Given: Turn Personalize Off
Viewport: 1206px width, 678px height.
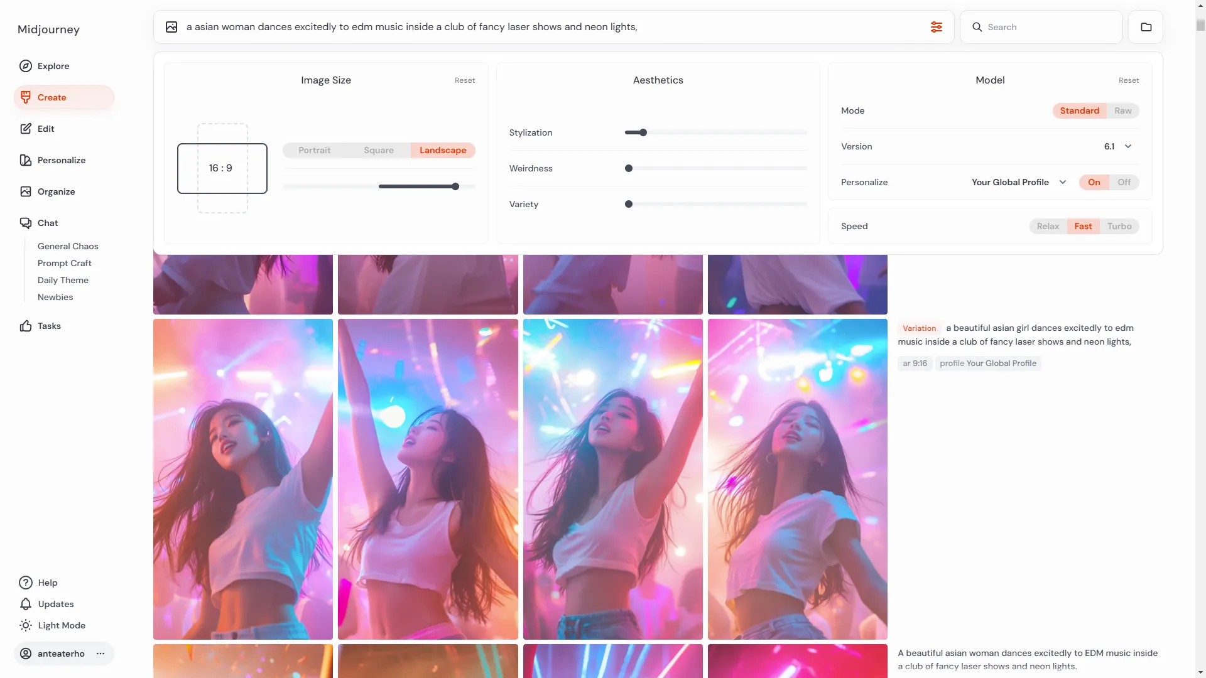Looking at the screenshot, I should pos(1124,182).
